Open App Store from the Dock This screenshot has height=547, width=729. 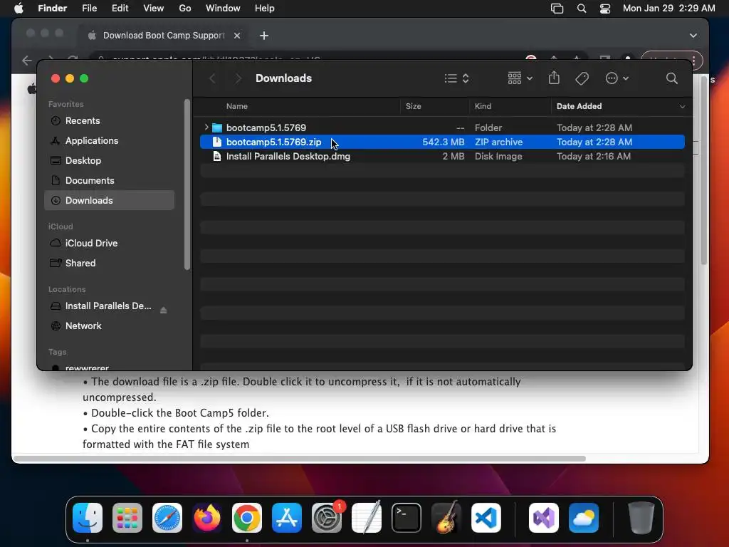pos(287,517)
